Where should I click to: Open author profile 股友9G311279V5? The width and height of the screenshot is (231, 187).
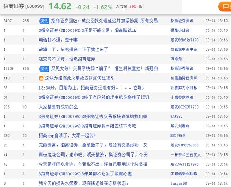click(184, 164)
